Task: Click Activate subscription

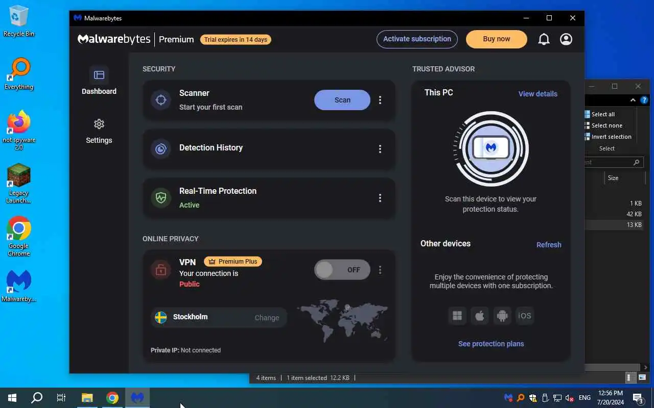Action: (417, 39)
